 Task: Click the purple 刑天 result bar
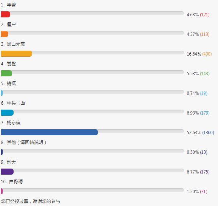click(x=8, y=172)
